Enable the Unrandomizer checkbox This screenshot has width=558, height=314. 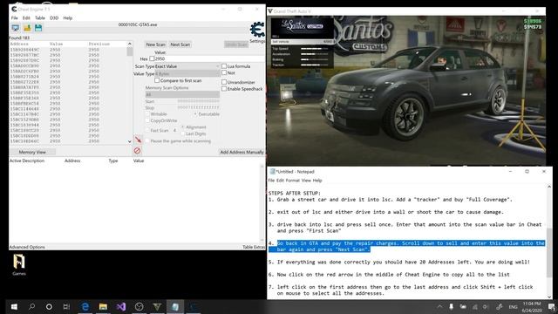pos(224,82)
